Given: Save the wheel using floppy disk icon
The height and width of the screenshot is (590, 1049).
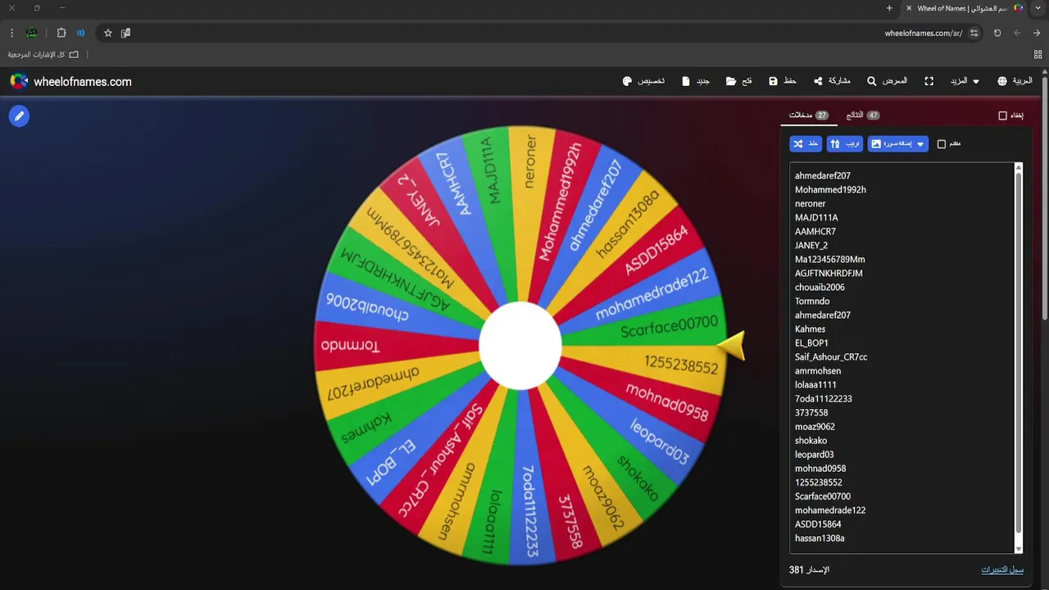Looking at the screenshot, I should point(783,81).
